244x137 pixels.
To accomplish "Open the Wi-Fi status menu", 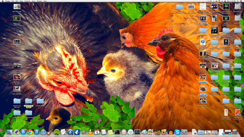I will [219, 1].
